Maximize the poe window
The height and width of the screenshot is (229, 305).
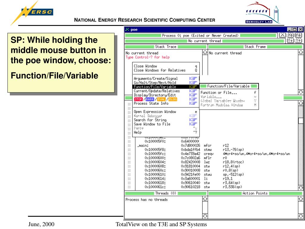295,30
